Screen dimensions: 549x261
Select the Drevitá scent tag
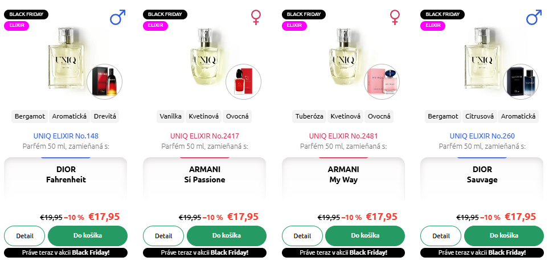tap(105, 117)
